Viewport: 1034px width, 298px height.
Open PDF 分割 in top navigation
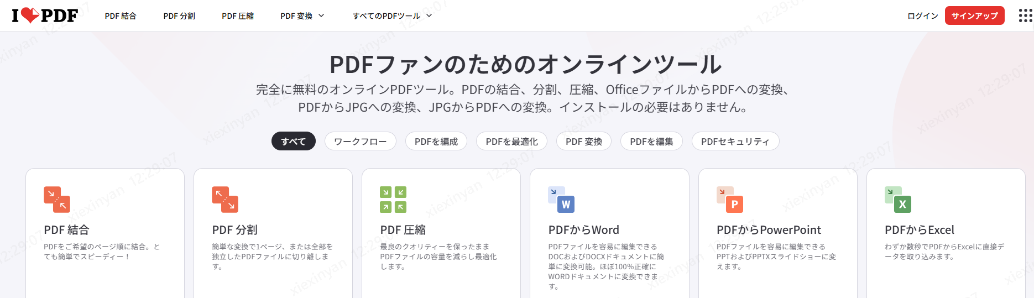pyautogui.click(x=179, y=16)
